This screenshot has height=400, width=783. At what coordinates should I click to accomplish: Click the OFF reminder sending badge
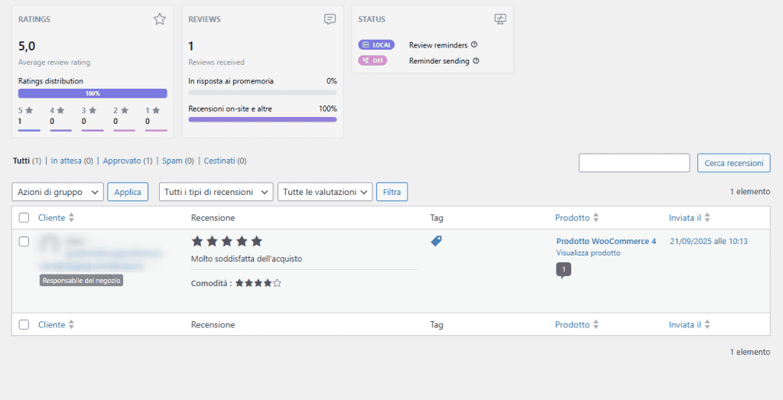point(372,60)
